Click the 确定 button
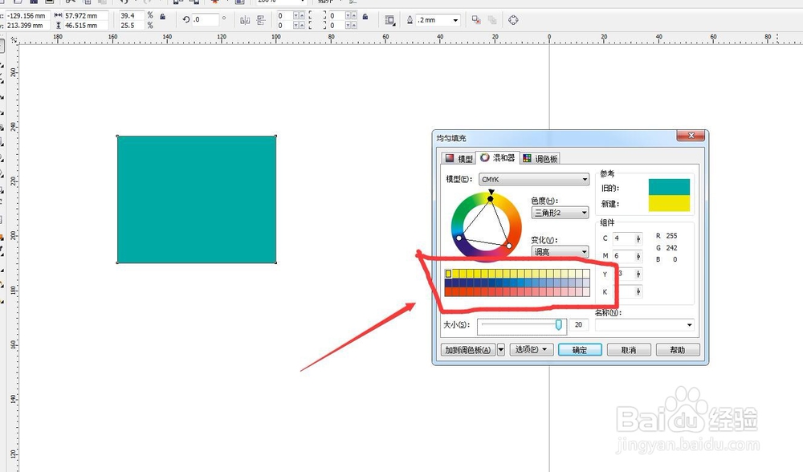This screenshot has height=472, width=803. 580,350
